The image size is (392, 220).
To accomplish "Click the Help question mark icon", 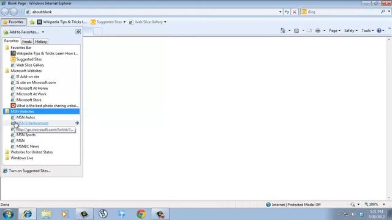I will point(379,31).
